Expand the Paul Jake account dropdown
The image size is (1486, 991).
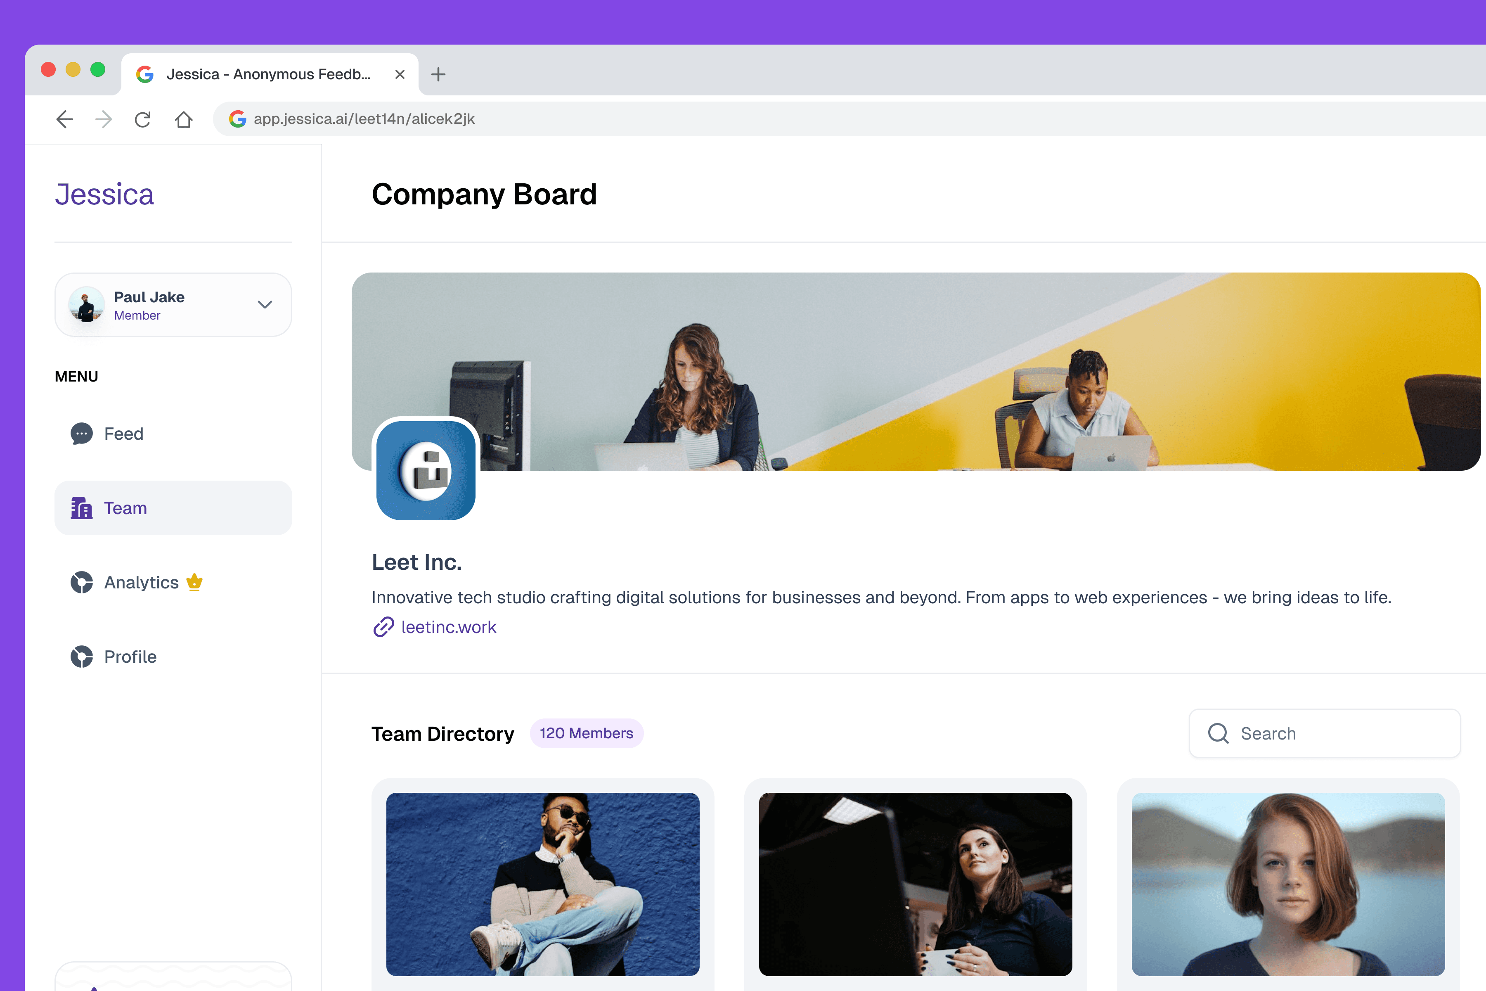[265, 305]
